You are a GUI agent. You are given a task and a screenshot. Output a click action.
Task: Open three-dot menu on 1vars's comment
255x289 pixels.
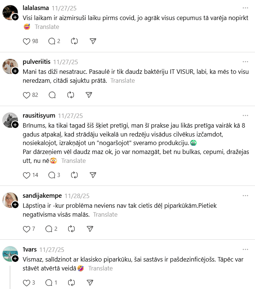point(245,249)
